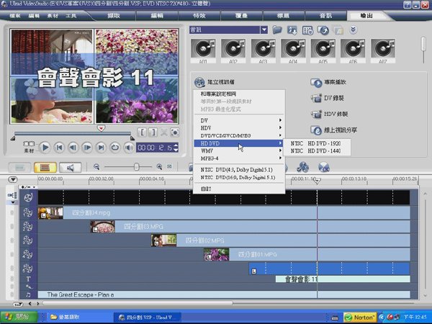Jump to start using Home button
Image resolution: width=432 pixels, height=324 pixels.
(59, 148)
